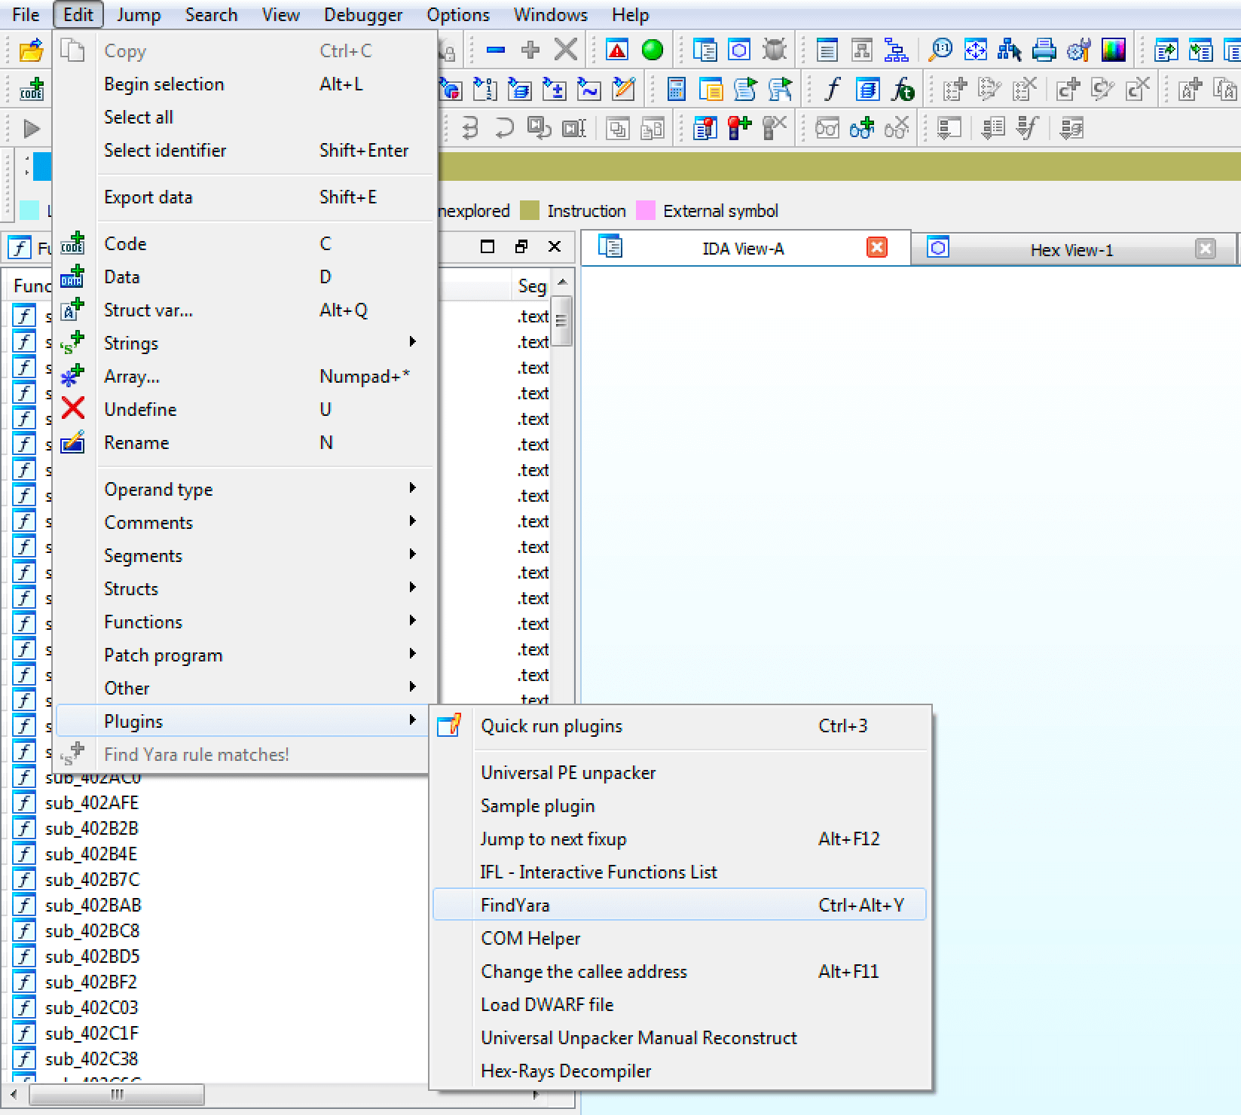Close the IDA View-A tab
Viewport: 1241px width, 1115px height.
(x=877, y=248)
